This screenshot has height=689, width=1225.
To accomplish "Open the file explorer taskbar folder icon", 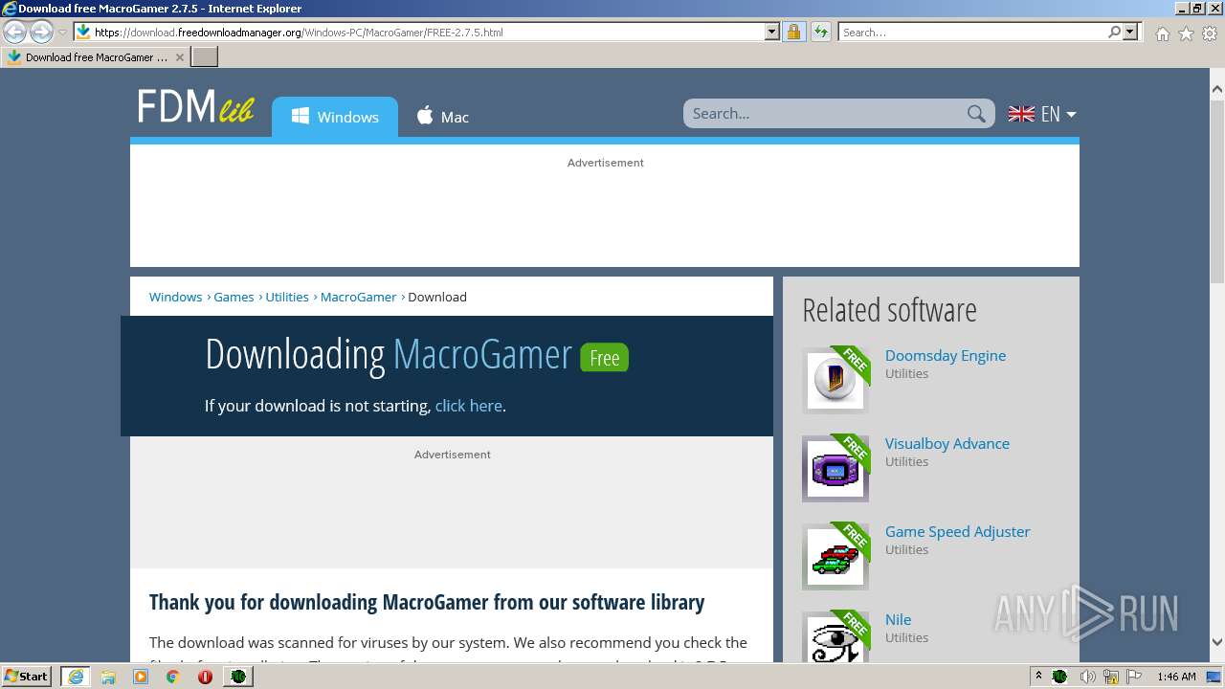I will 108,677.
